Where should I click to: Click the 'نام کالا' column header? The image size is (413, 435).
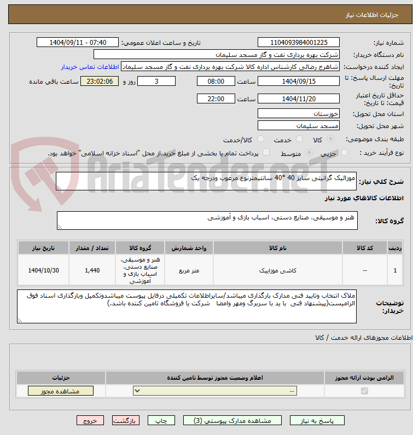[278, 248]
